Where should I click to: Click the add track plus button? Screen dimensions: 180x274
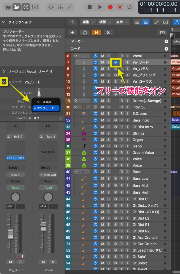point(72,32)
